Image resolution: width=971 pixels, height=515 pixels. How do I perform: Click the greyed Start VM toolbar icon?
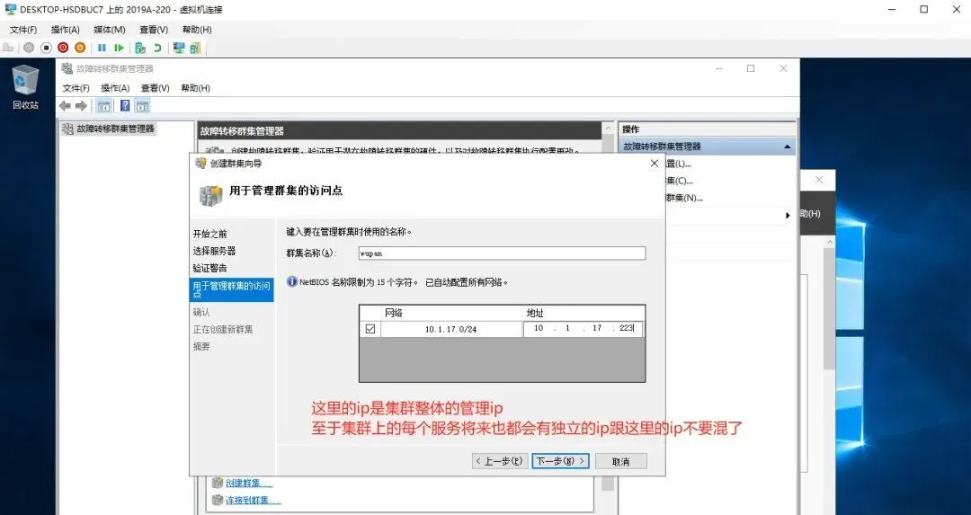(29, 48)
